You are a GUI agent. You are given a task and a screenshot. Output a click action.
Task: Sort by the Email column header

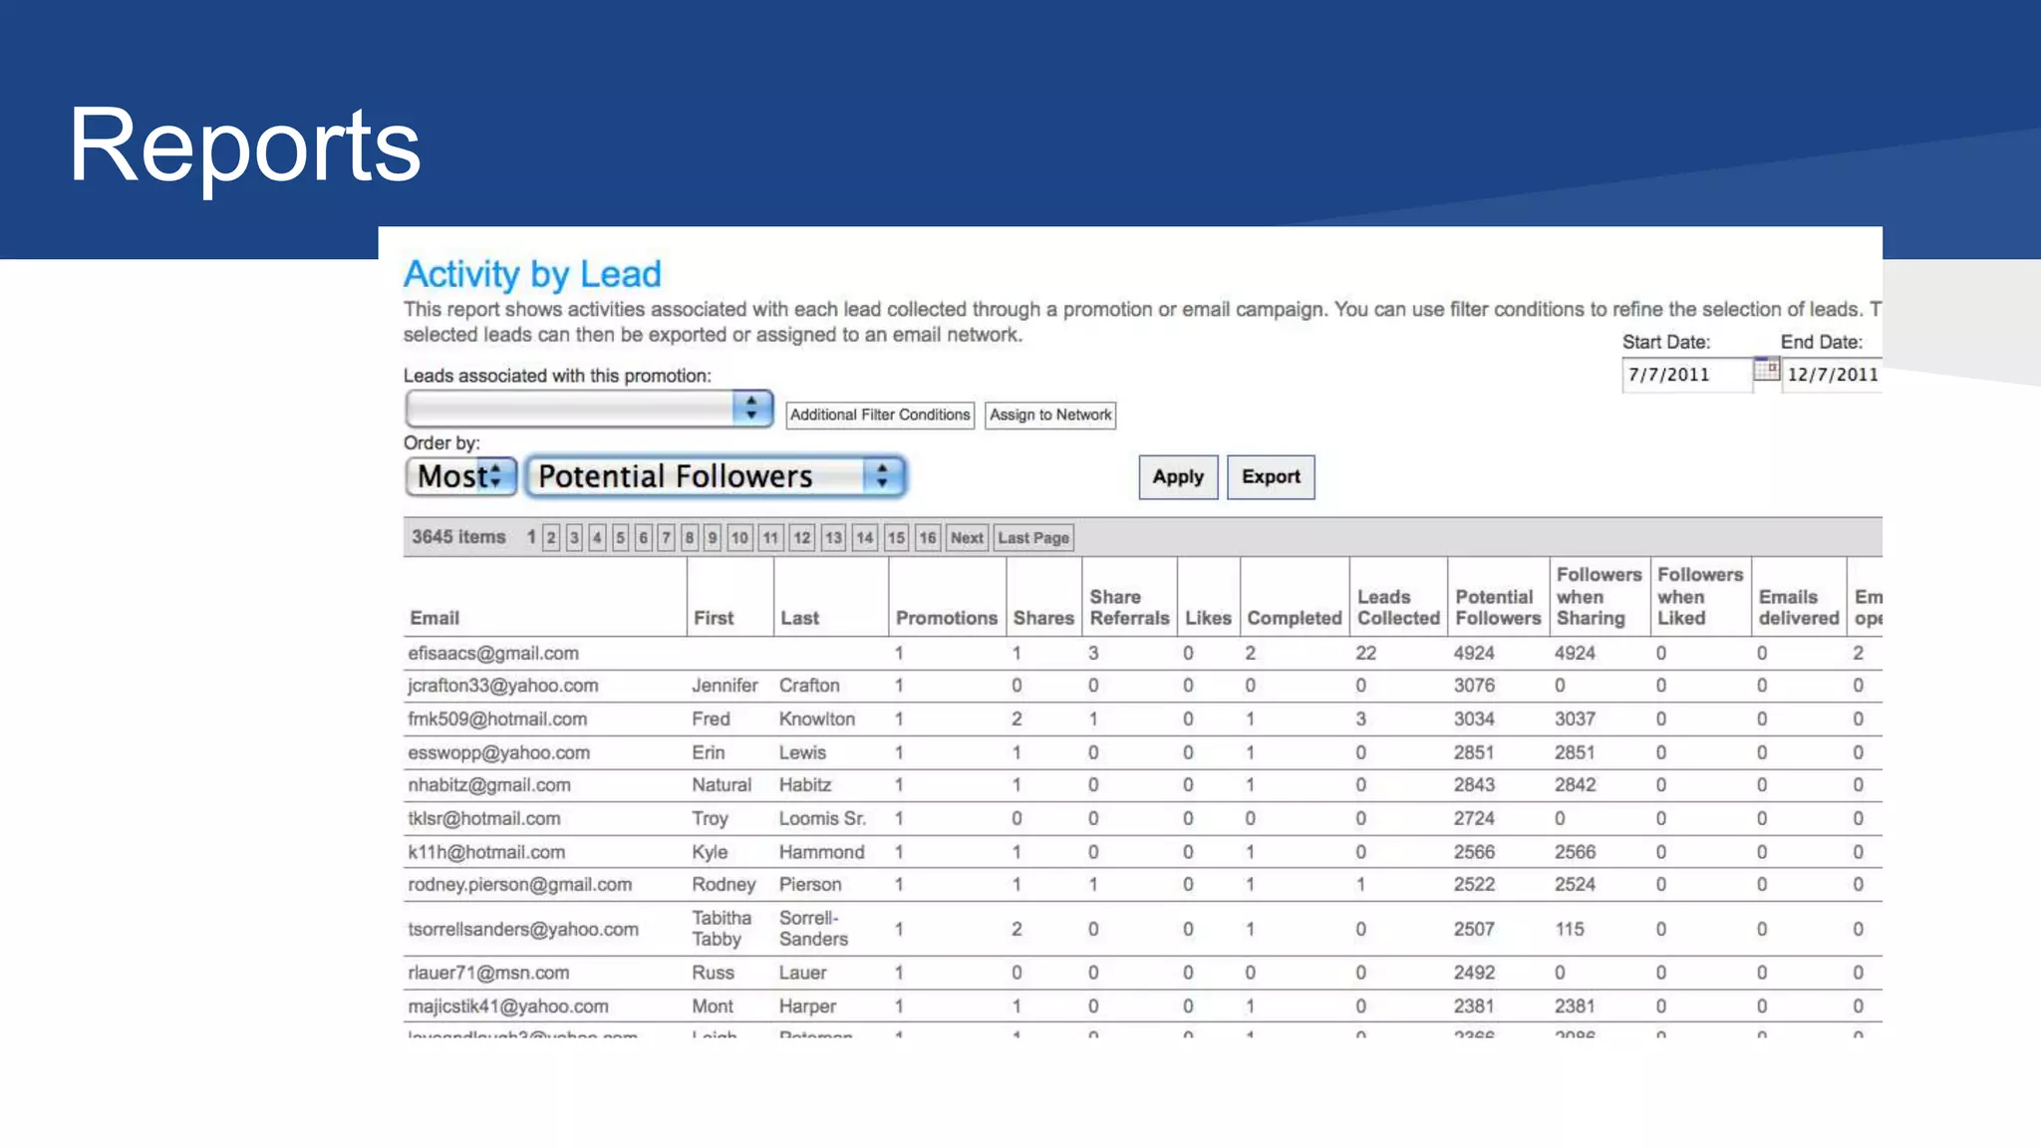click(x=435, y=618)
